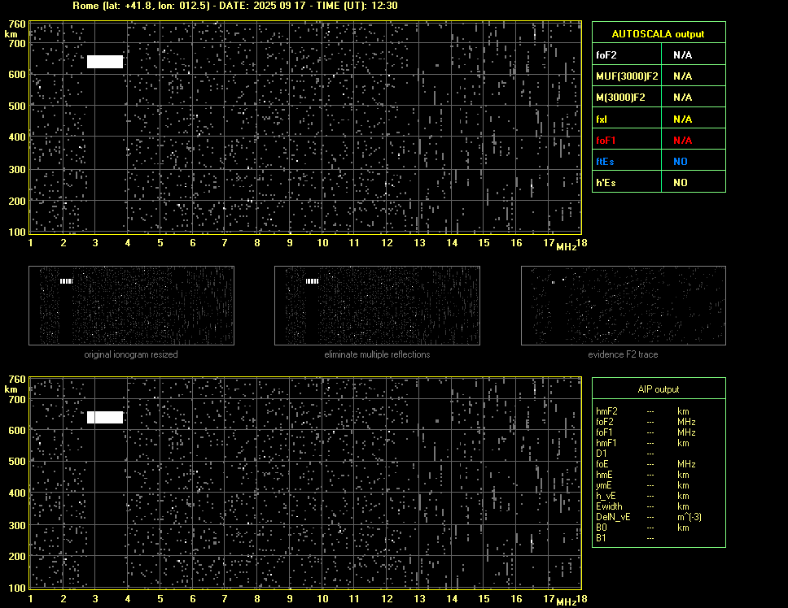The image size is (788, 608).
Task: Click the foF2 row in AIP output
Action: (x=646, y=422)
